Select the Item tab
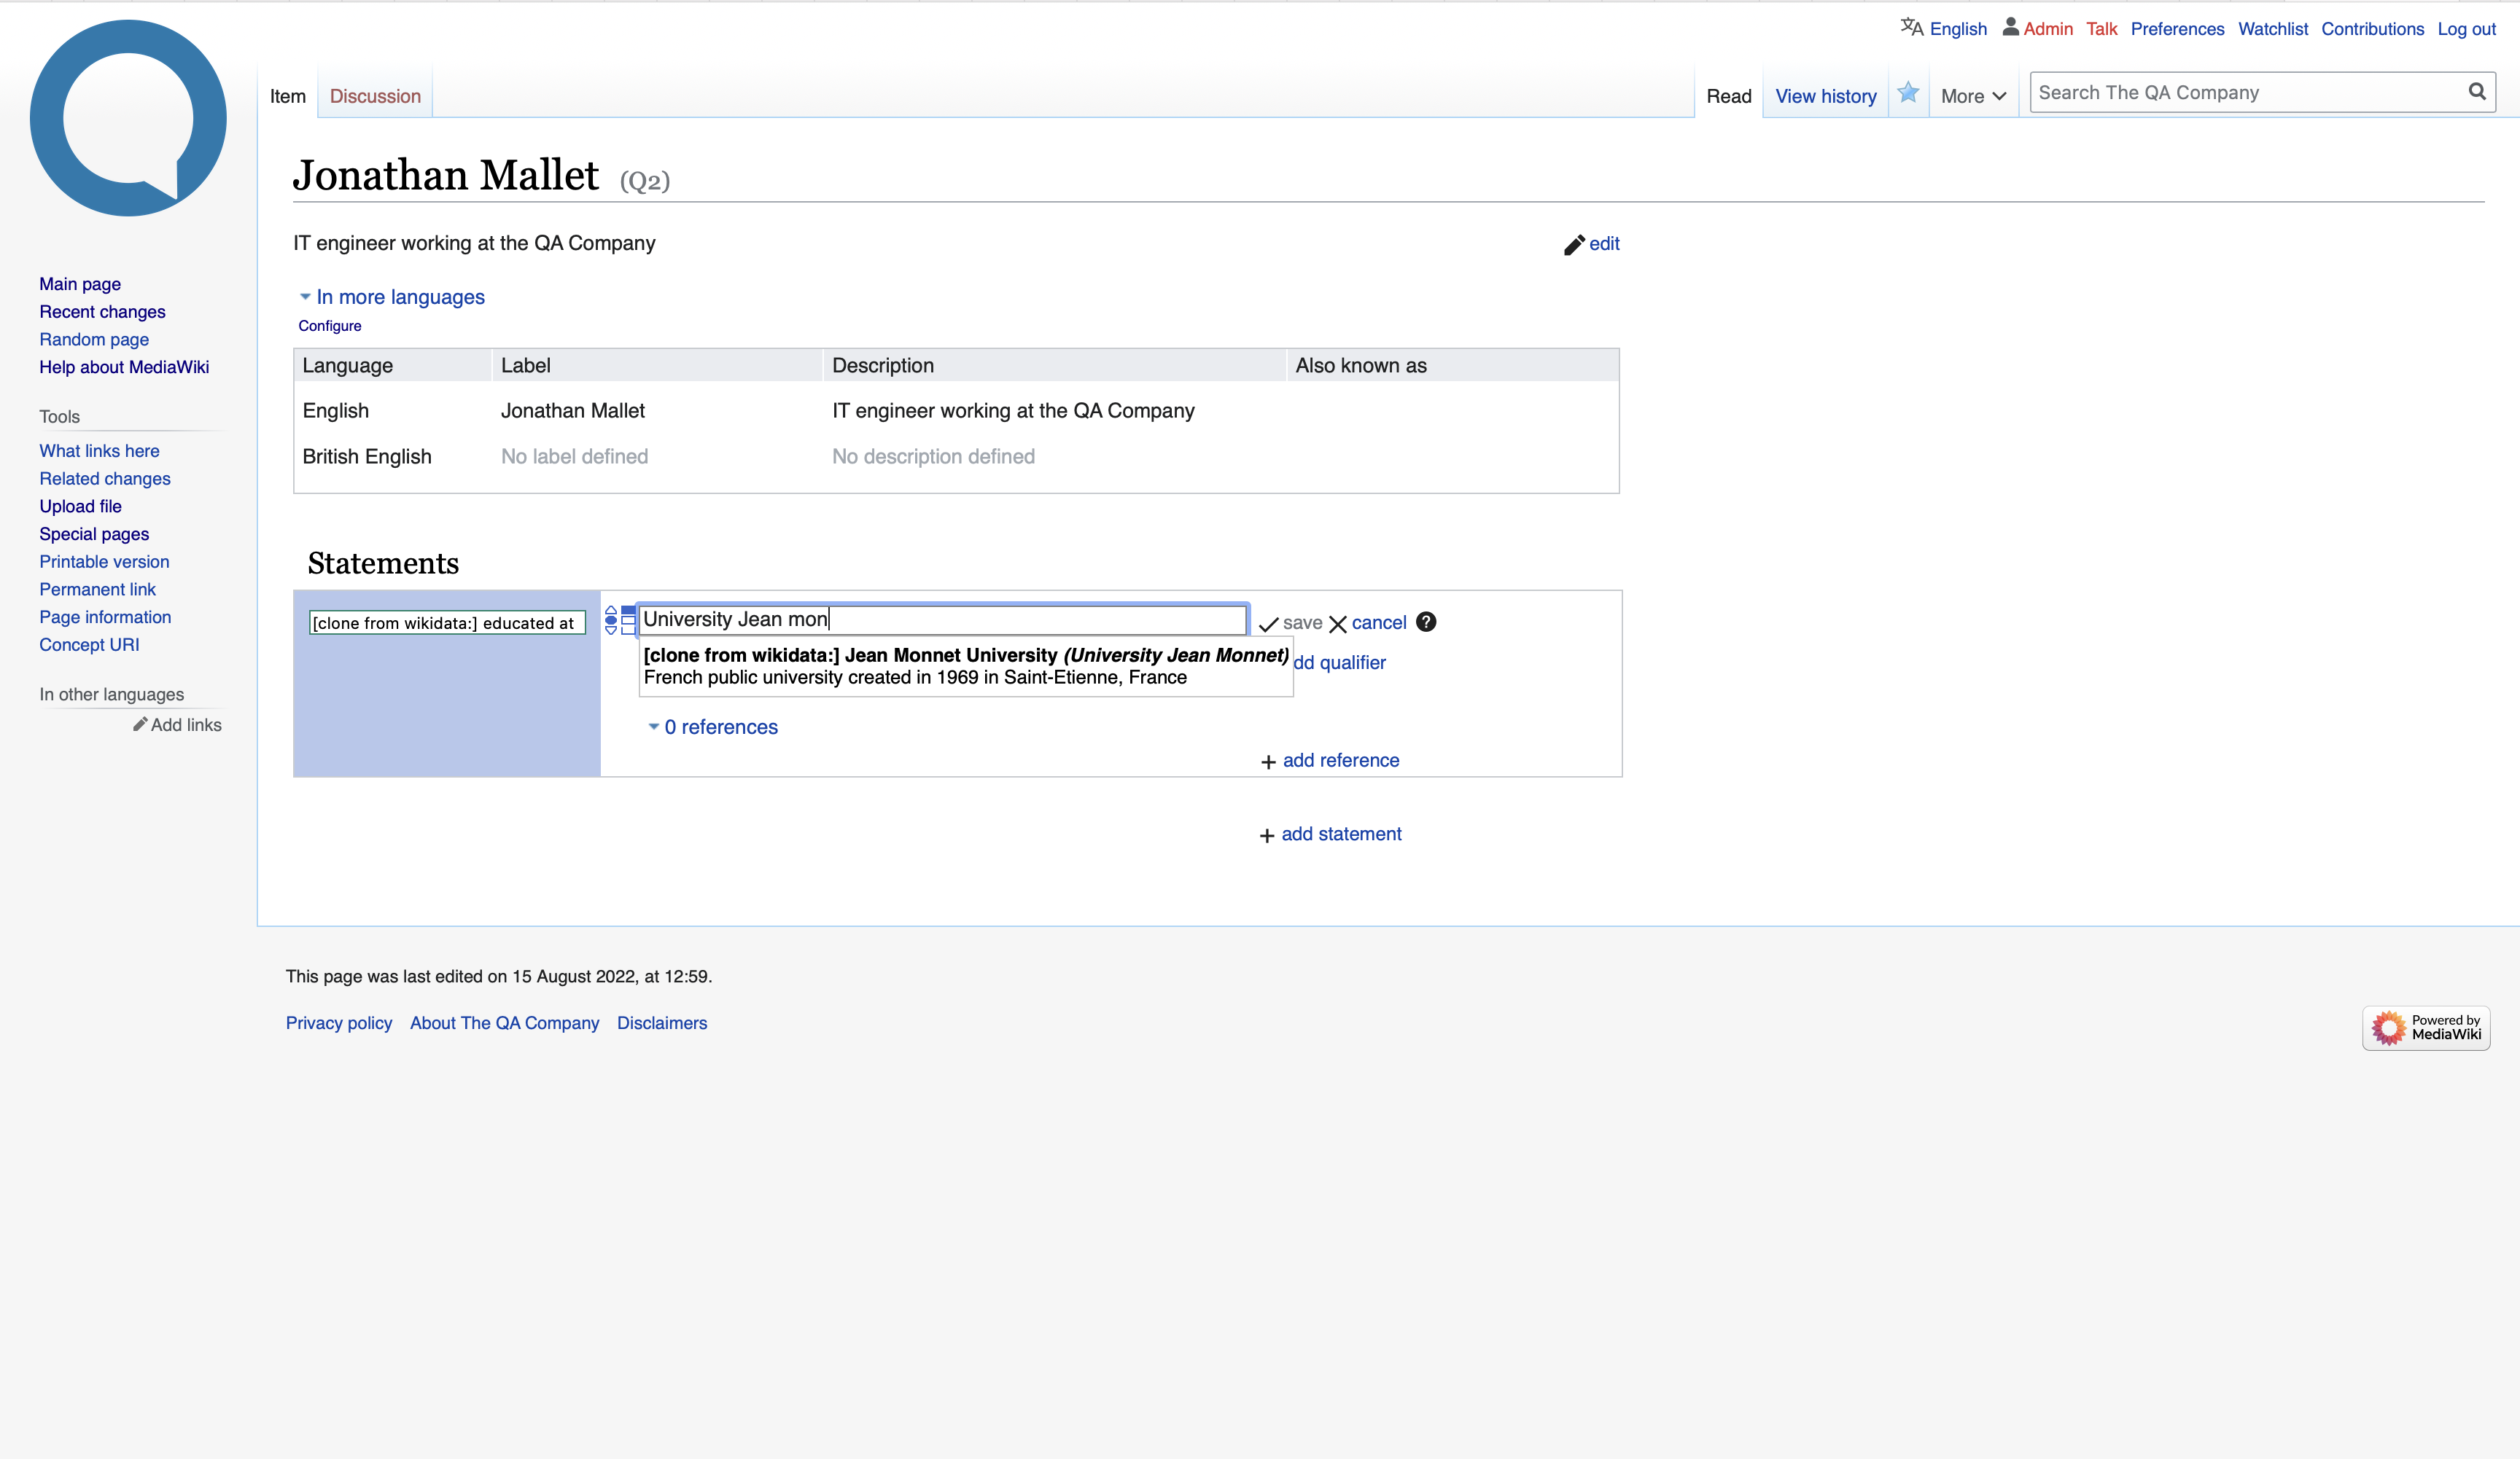 [288, 96]
